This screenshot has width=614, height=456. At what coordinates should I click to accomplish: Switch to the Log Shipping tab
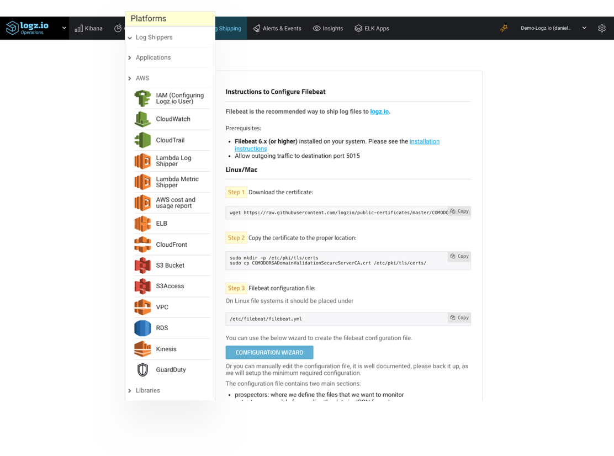click(x=230, y=28)
